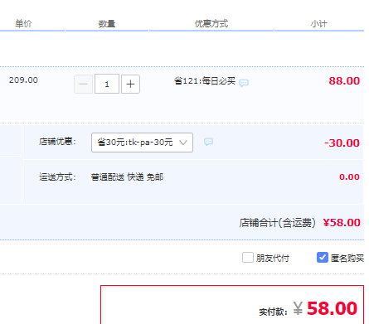Uncheck the 匿名购买 checkbox
This screenshot has height=324, width=369.
click(323, 258)
